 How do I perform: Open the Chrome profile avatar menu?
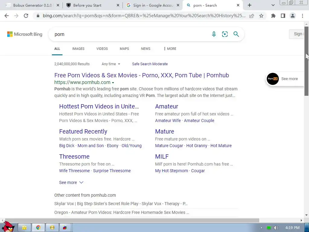293,16
